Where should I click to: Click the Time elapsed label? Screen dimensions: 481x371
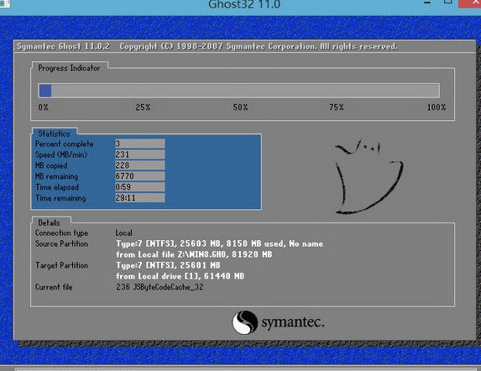[x=57, y=187]
